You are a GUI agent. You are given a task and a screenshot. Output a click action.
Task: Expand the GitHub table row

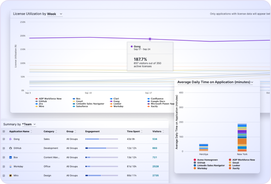4,148
